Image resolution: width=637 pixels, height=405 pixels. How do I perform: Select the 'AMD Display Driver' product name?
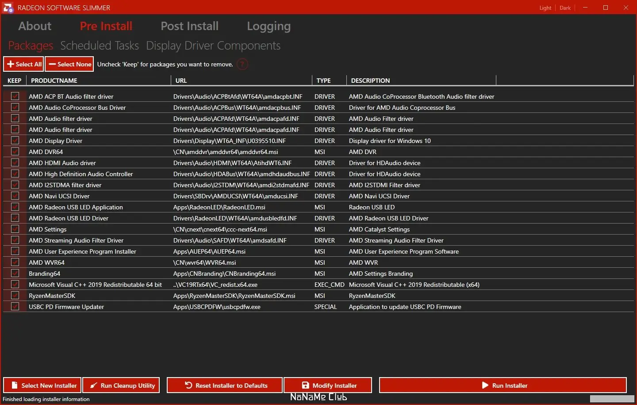pos(56,141)
